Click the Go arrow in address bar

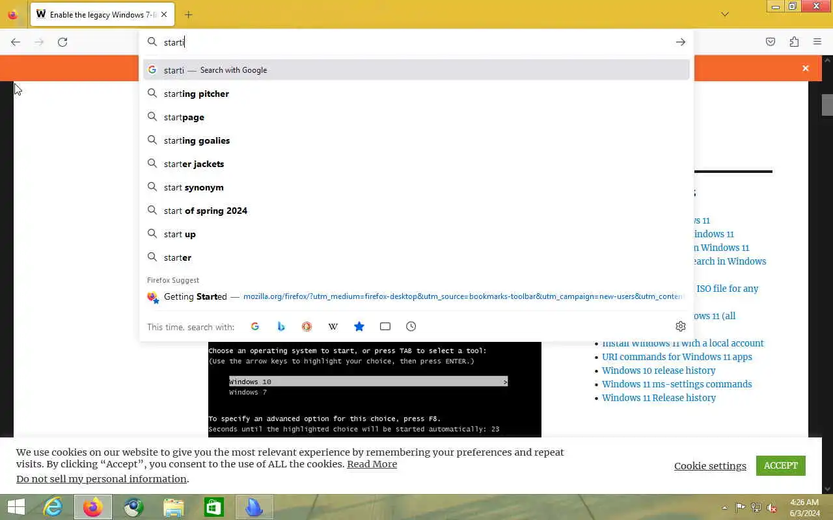coord(681,42)
